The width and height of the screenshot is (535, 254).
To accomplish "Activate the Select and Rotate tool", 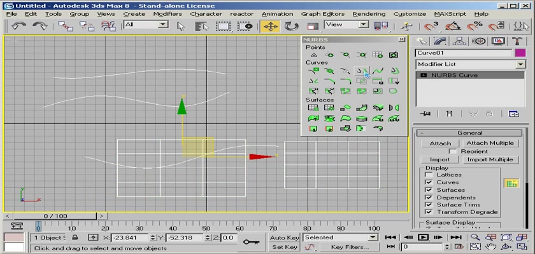I will (x=291, y=27).
